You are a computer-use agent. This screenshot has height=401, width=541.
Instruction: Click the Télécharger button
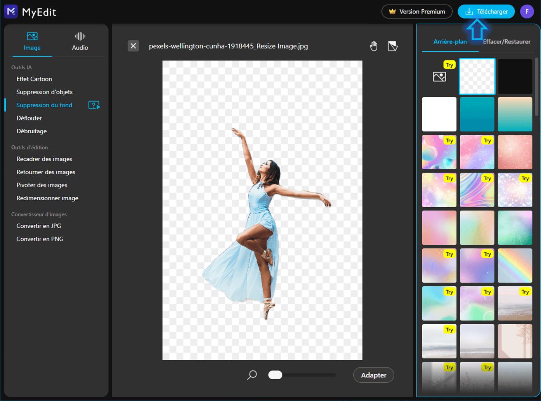pos(486,12)
